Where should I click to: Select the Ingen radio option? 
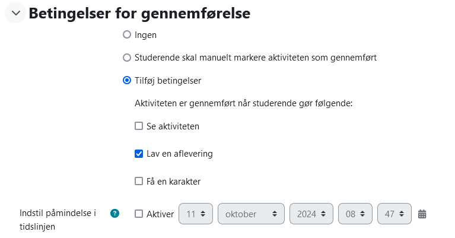pyautogui.click(x=127, y=35)
